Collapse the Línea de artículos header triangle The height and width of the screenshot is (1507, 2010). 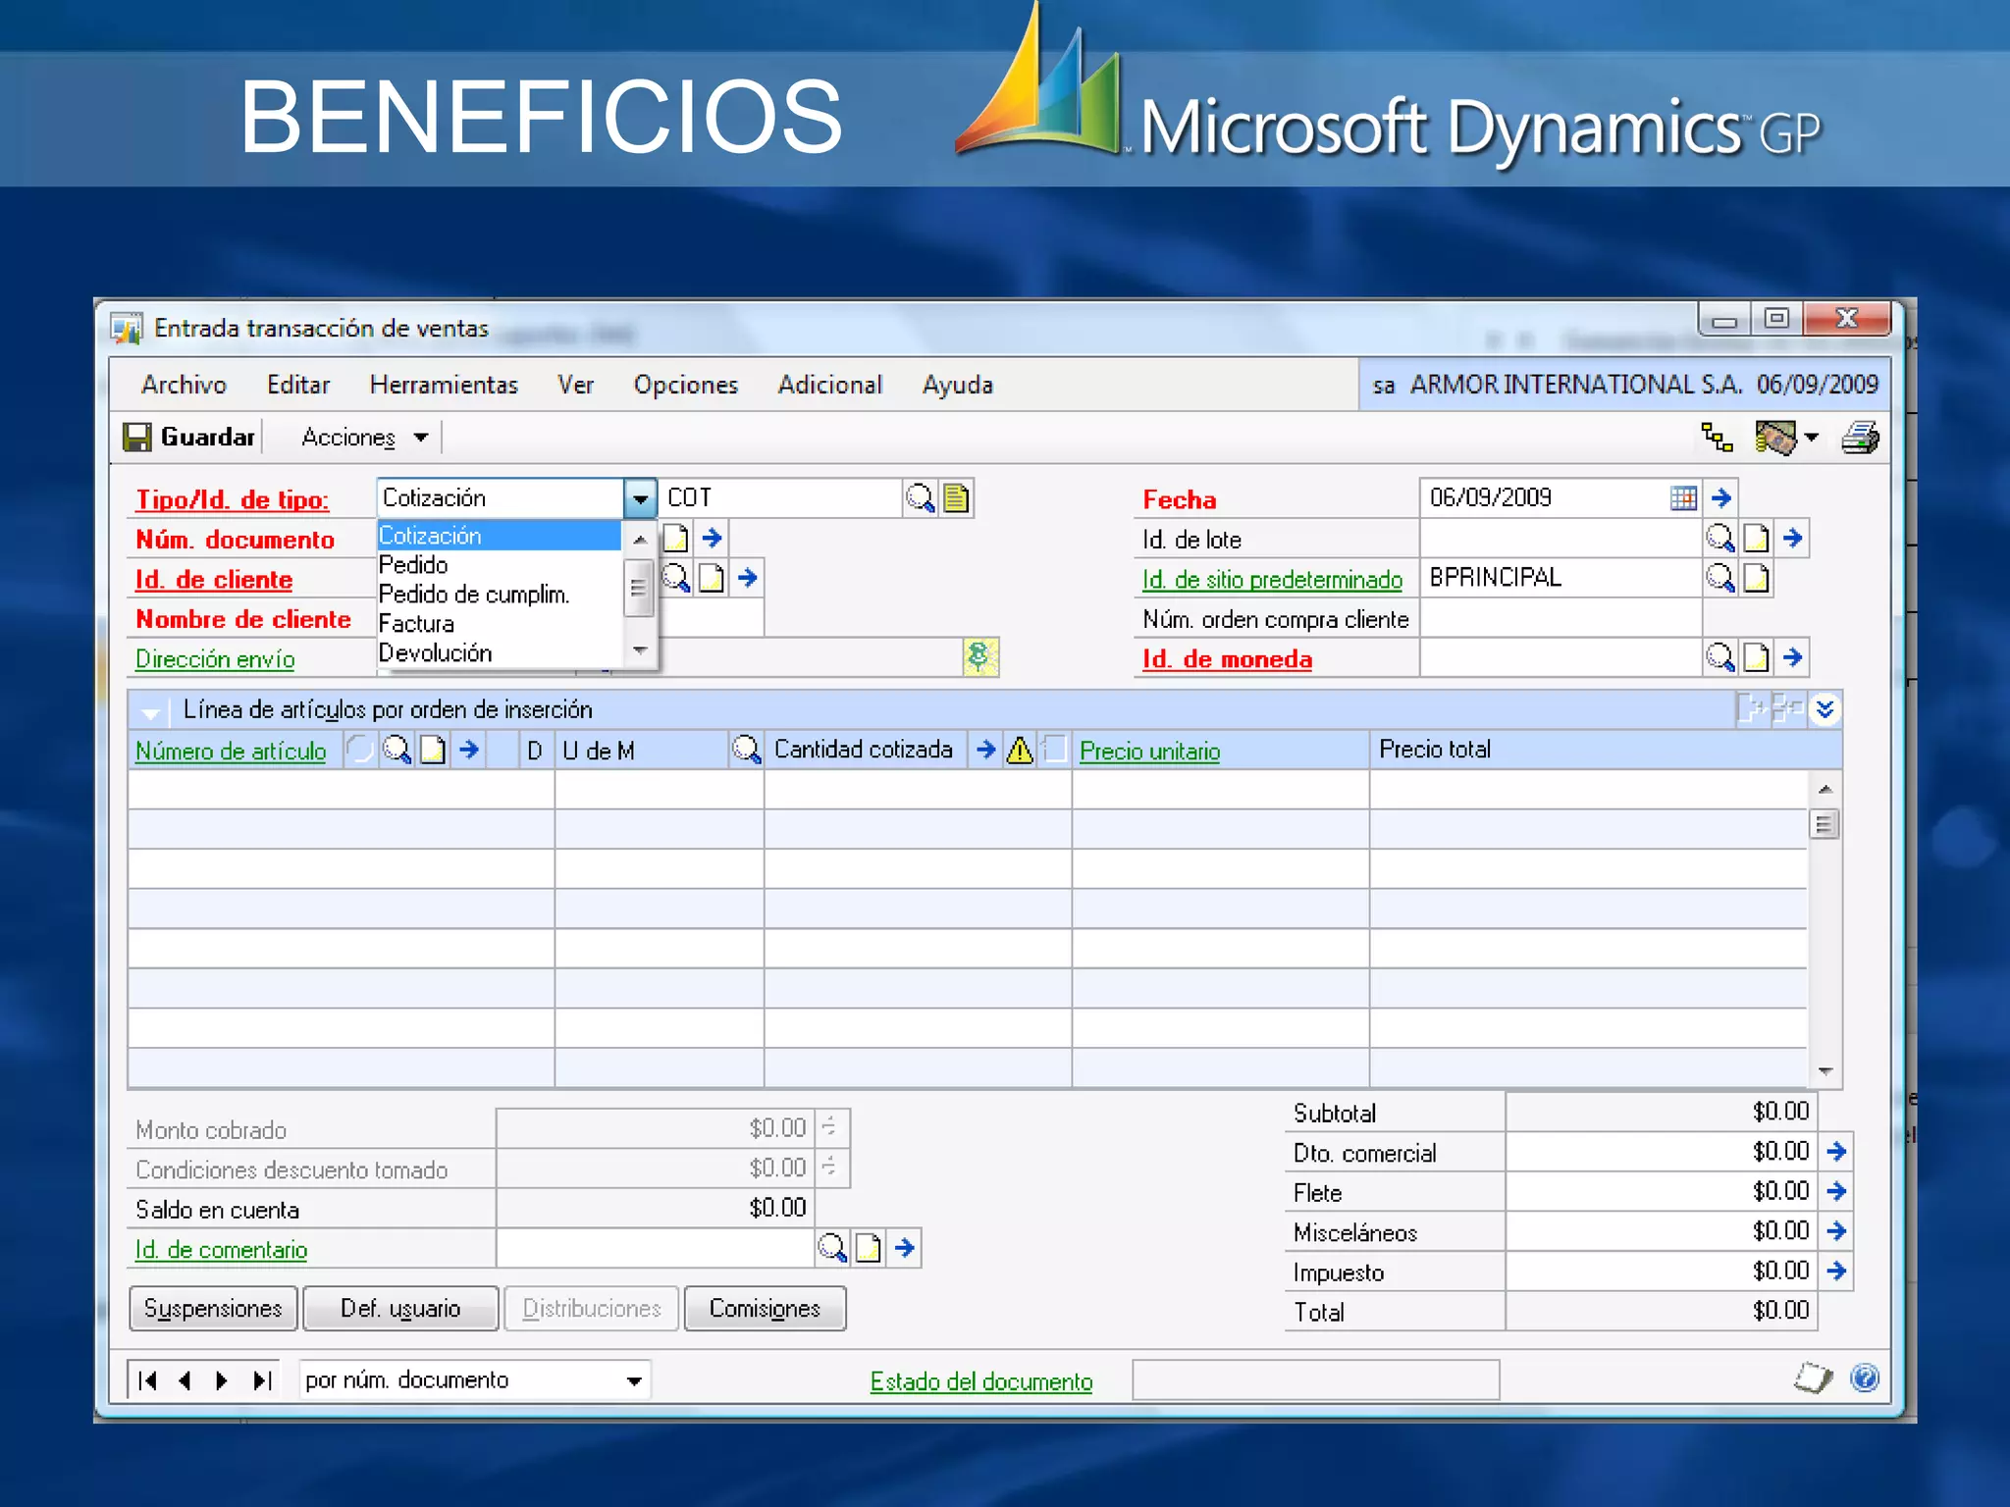tap(150, 711)
